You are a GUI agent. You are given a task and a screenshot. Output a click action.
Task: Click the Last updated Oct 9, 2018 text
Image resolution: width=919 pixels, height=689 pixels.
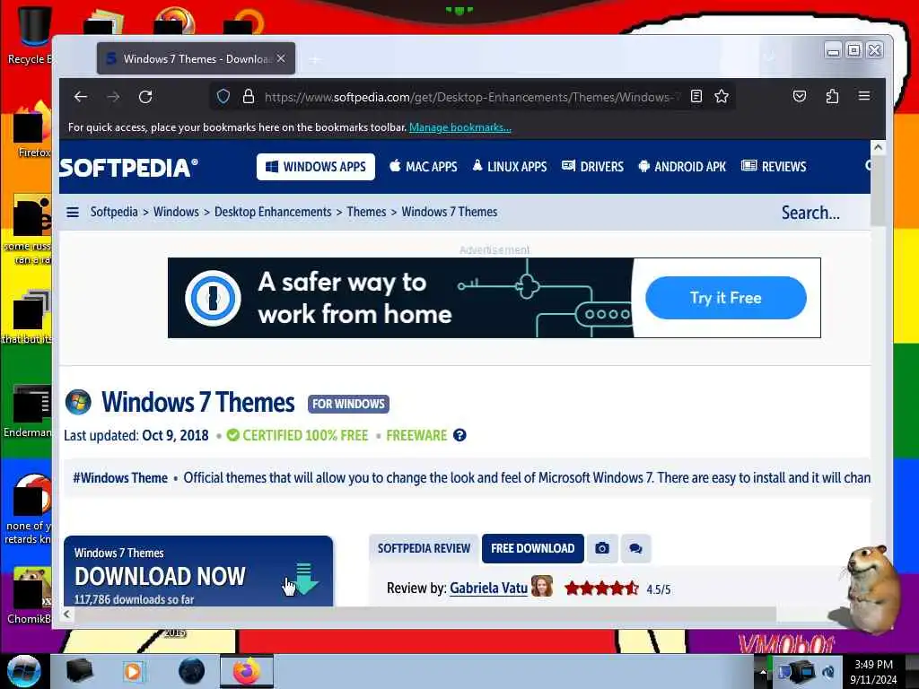136,435
